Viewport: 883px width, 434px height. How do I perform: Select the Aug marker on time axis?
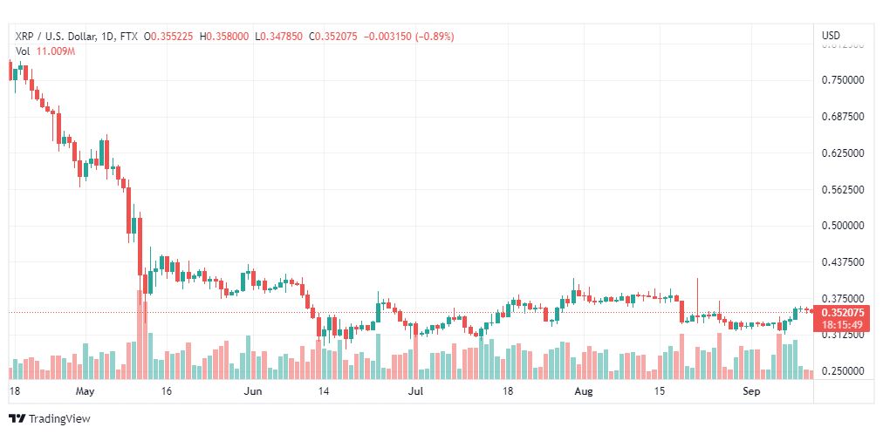(x=584, y=392)
